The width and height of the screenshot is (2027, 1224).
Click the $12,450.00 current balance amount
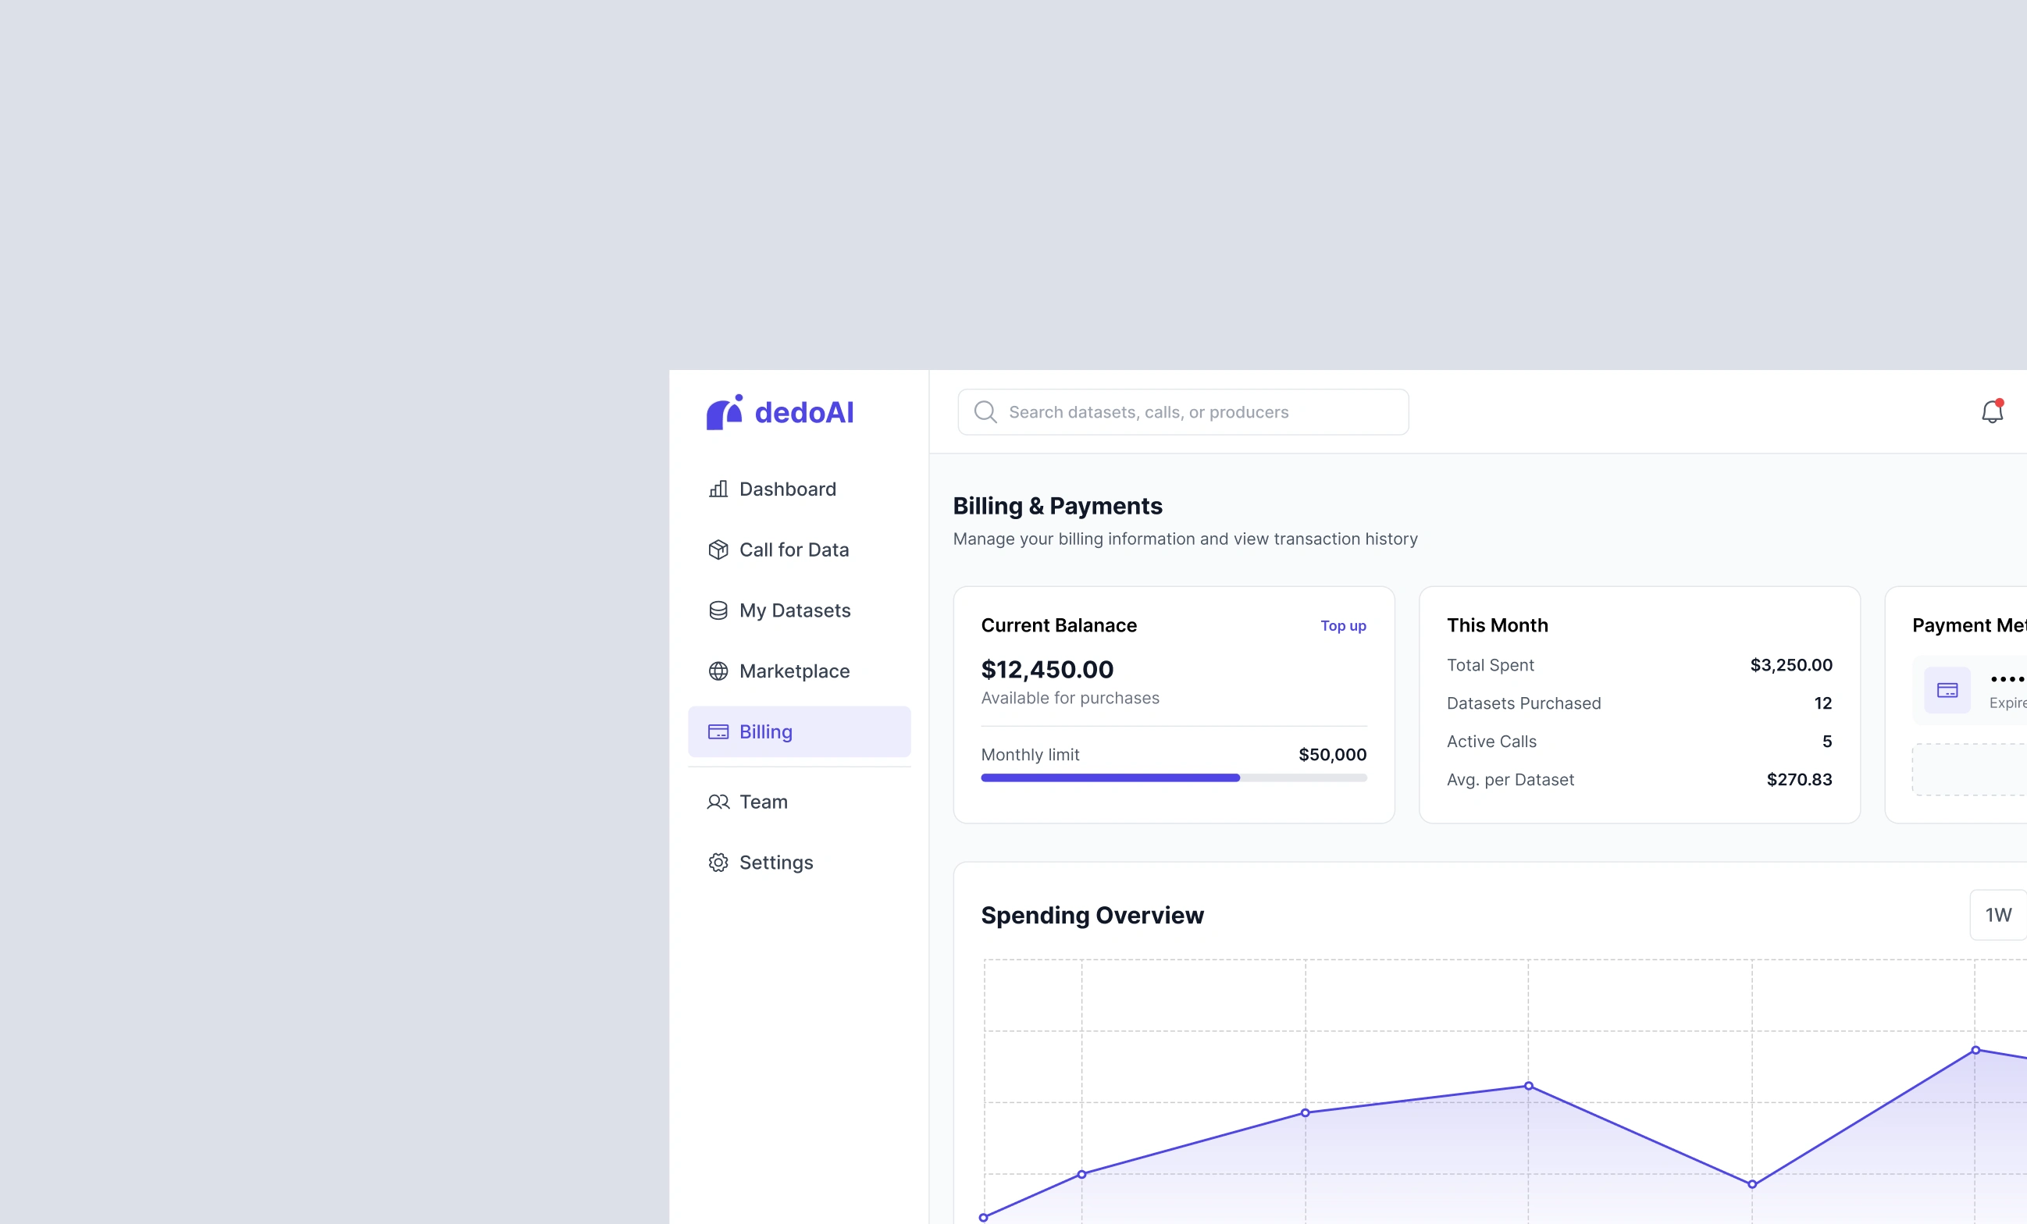(x=1046, y=670)
